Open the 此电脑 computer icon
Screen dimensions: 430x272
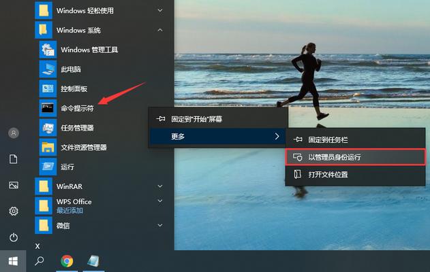click(x=48, y=69)
